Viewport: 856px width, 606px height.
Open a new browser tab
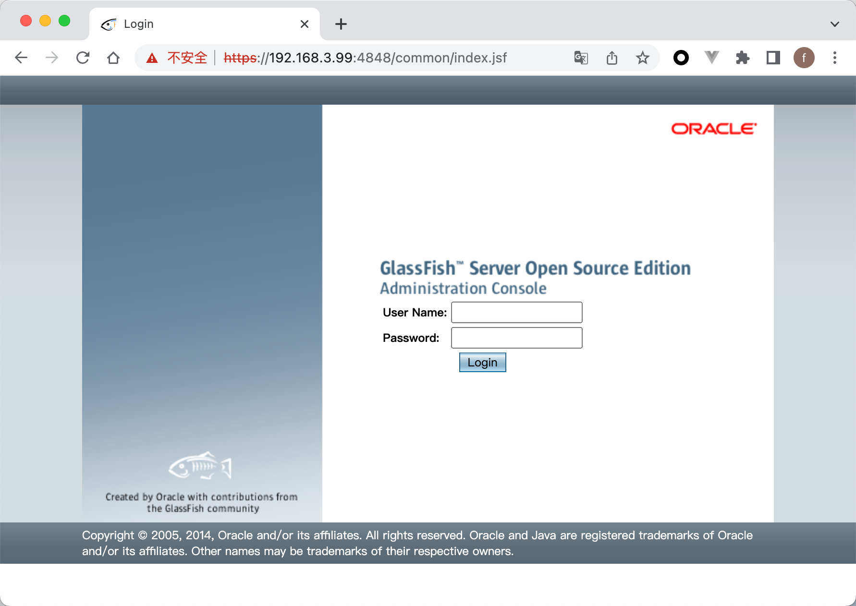point(341,24)
